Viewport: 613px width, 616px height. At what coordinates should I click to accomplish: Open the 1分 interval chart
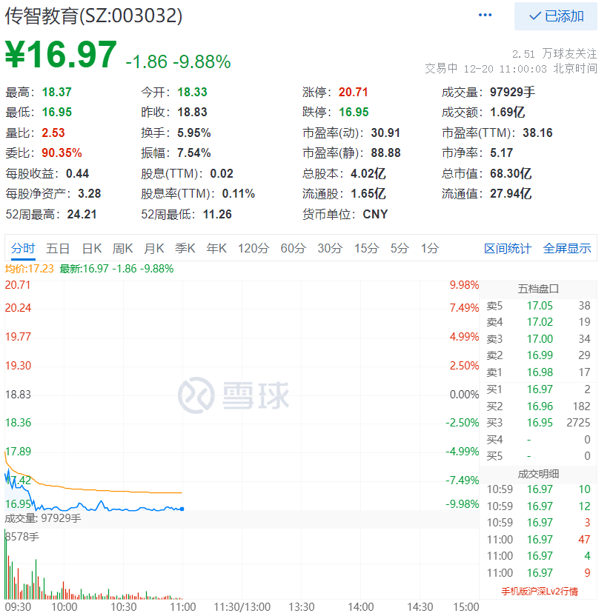coord(430,249)
